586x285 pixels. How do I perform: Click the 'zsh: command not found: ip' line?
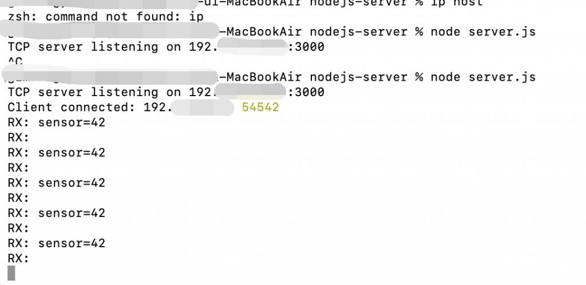105,17
